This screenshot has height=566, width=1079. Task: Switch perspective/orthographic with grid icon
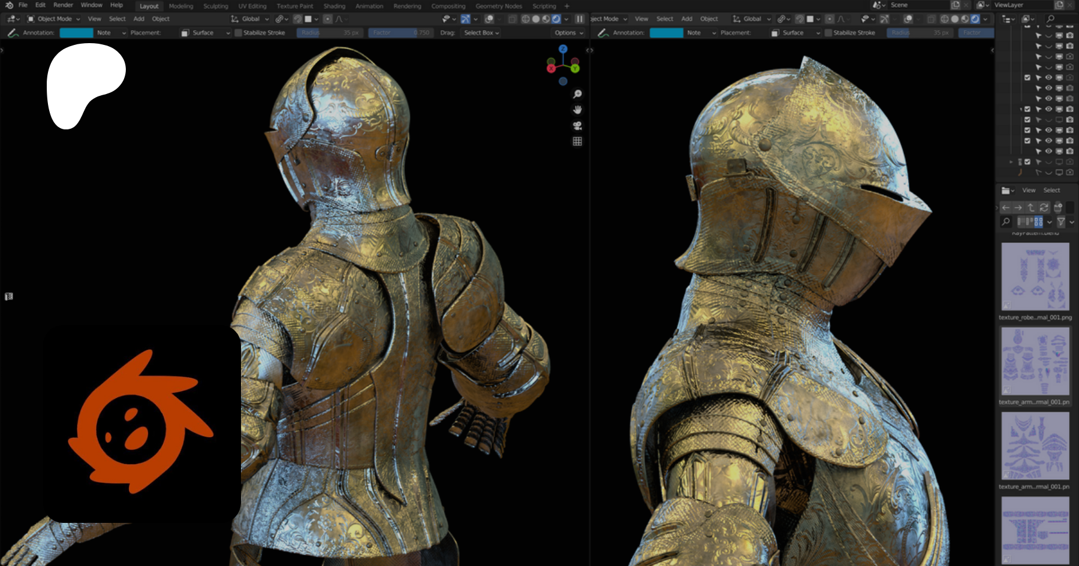pyautogui.click(x=577, y=141)
